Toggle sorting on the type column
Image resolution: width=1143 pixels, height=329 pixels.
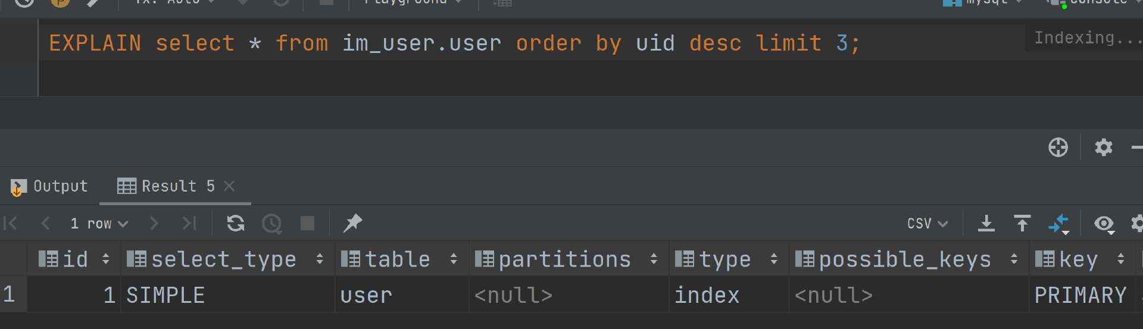(774, 259)
